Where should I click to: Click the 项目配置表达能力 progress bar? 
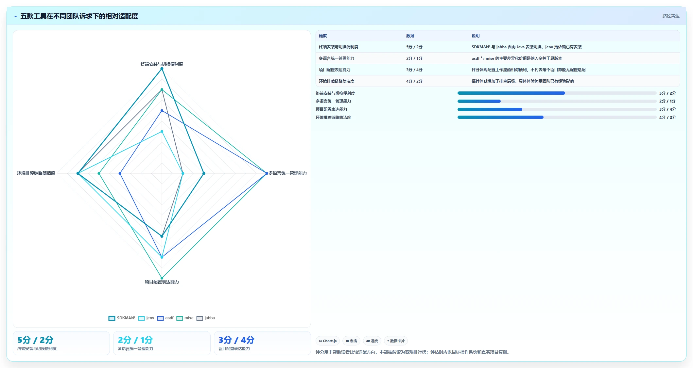click(557, 109)
